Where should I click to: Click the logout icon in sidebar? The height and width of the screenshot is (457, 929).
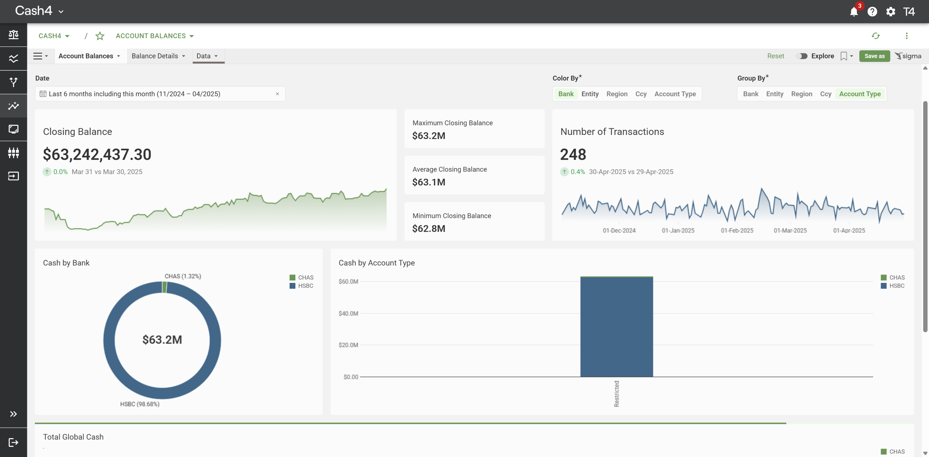click(x=13, y=442)
